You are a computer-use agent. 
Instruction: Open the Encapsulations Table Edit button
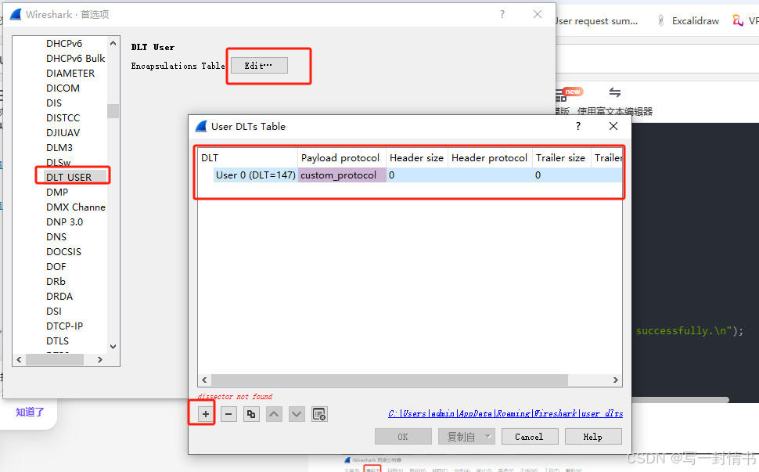(259, 65)
